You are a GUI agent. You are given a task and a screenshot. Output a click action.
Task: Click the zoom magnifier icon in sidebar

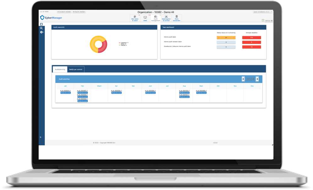click(41, 28)
